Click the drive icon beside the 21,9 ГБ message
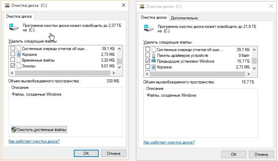The height and width of the screenshot is (161, 278). coord(149,28)
